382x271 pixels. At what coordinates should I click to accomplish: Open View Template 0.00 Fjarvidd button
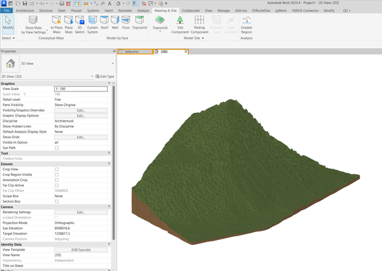(81, 250)
